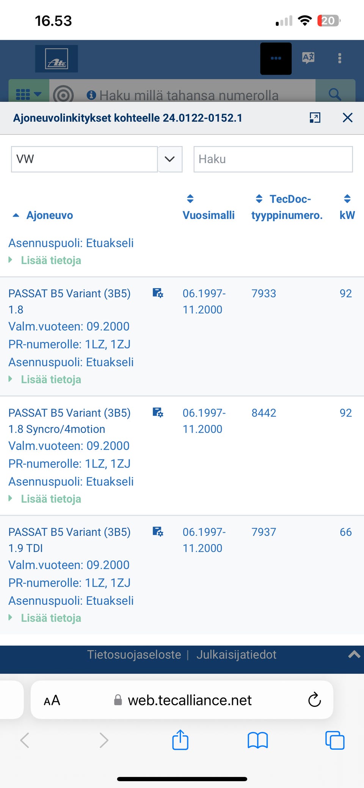364x788 pixels.
Task: Open Safari bookmarks book icon
Action: click(257, 740)
